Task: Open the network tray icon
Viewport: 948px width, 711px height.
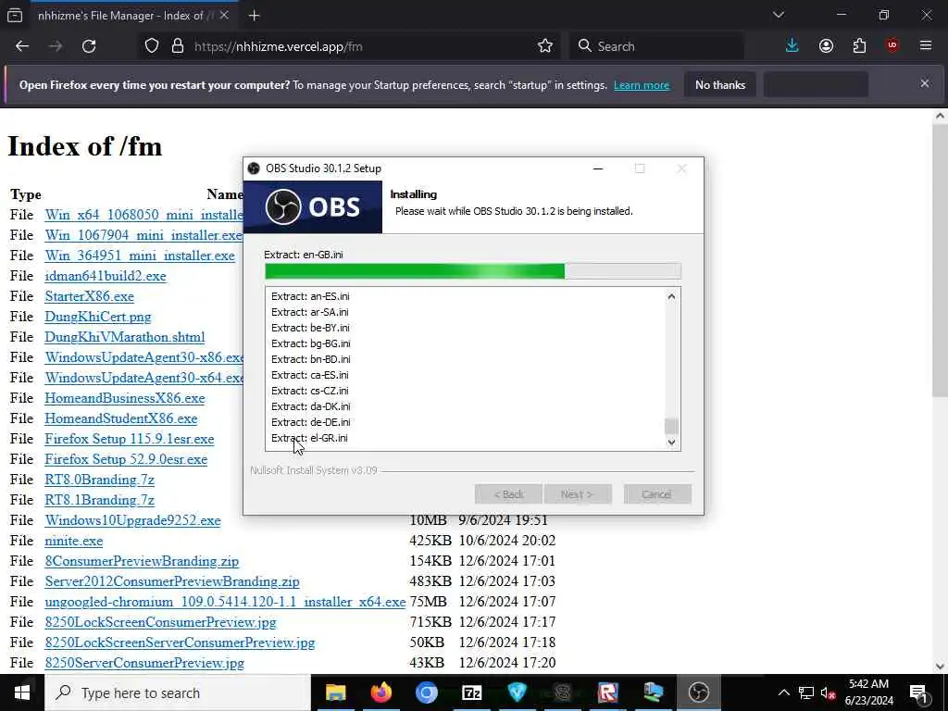Action: [x=806, y=692]
